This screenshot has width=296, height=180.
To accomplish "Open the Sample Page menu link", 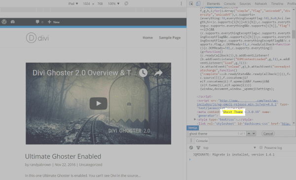I will click(170, 38).
